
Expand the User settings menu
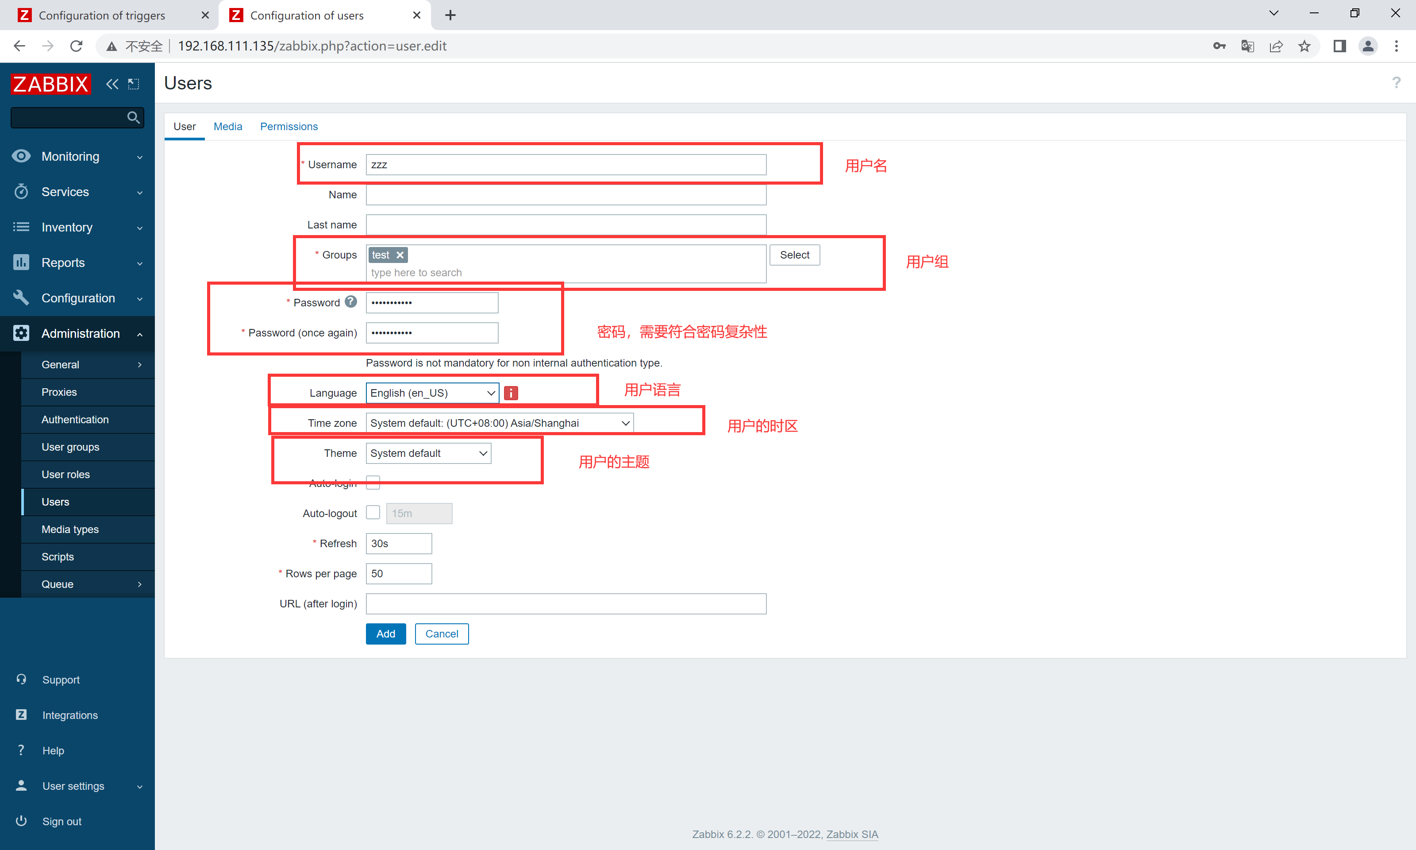[x=140, y=787]
